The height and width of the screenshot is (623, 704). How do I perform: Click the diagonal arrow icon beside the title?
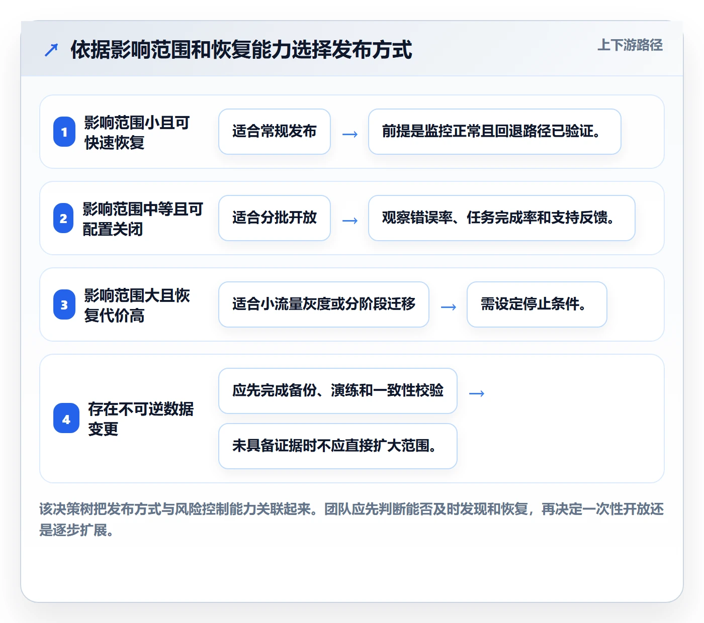51,50
